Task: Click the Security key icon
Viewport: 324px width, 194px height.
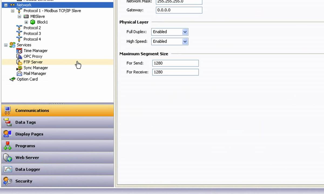Action: click(x=8, y=181)
